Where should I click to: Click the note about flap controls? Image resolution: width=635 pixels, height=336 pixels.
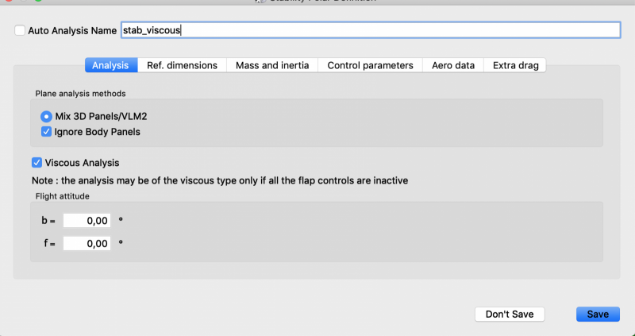(x=220, y=180)
